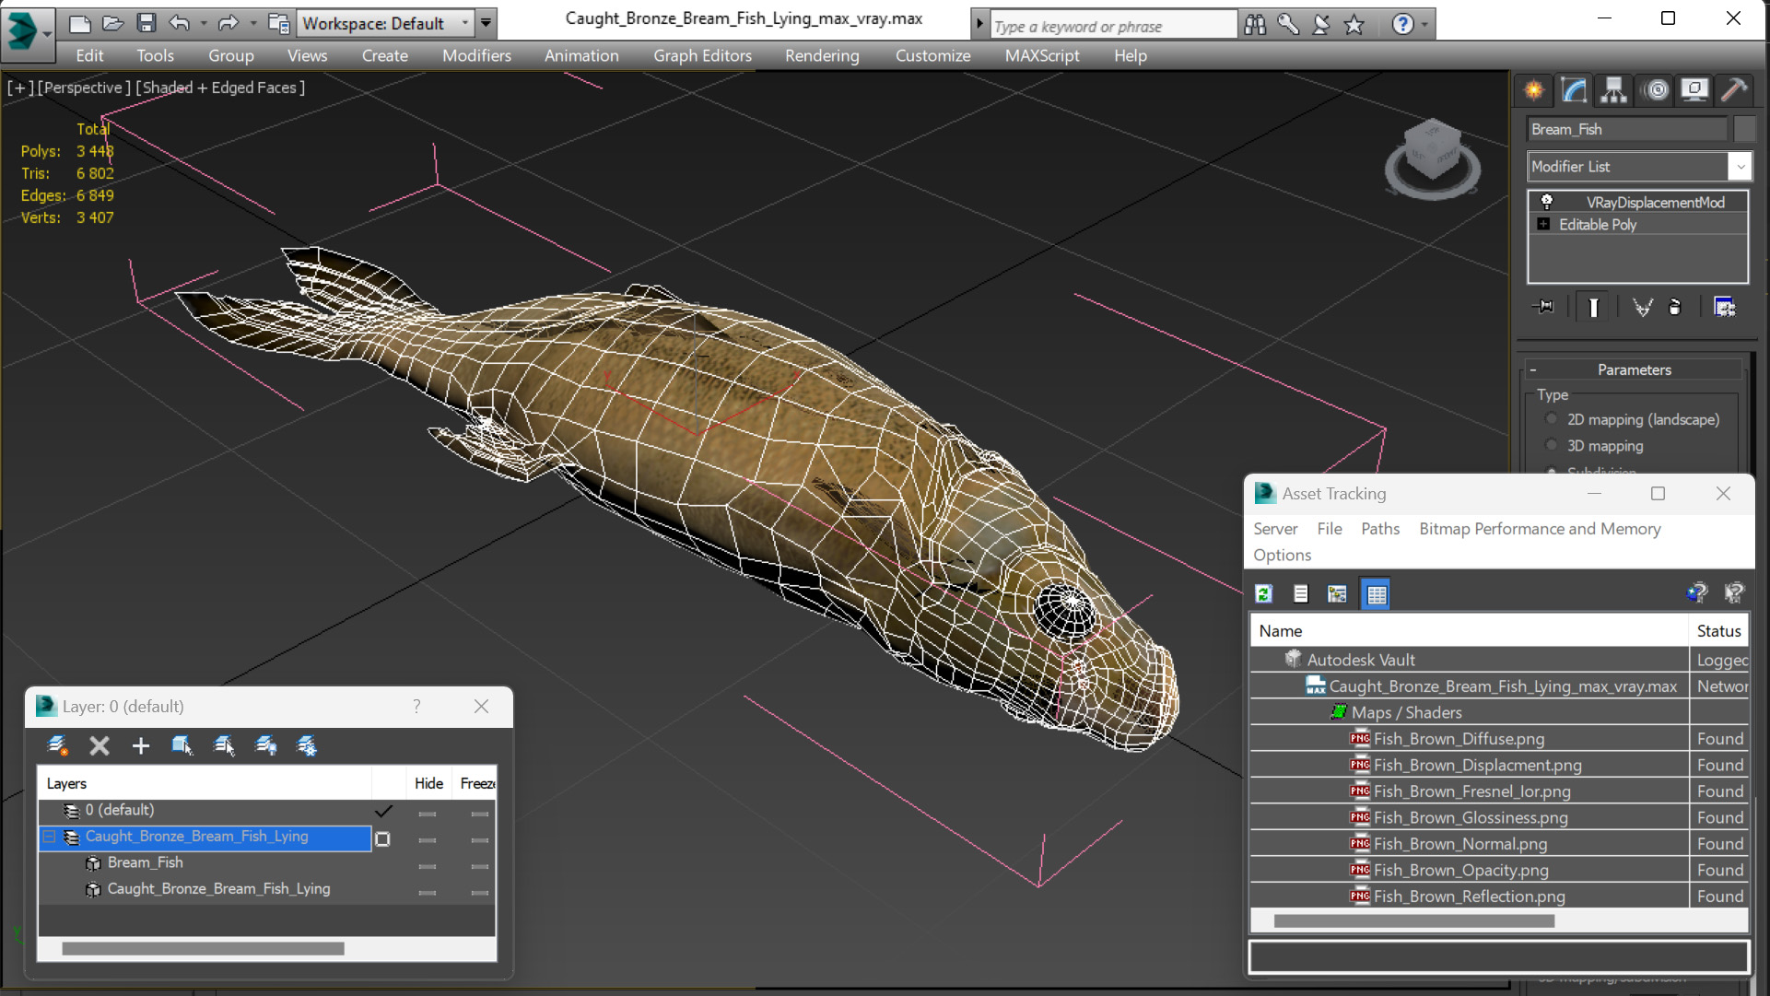Select Editable Poly in modifier stack
Image resolution: width=1770 pixels, height=996 pixels.
pyautogui.click(x=1597, y=224)
